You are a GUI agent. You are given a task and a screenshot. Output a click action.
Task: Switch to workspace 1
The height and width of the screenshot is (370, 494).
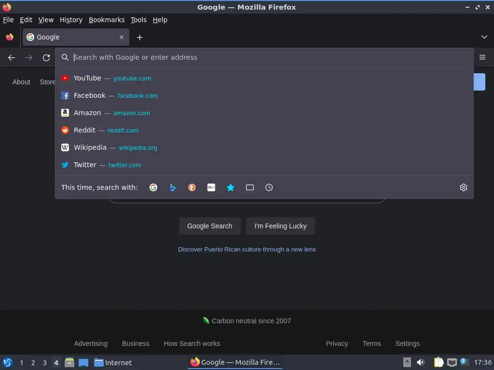[x=21, y=363]
